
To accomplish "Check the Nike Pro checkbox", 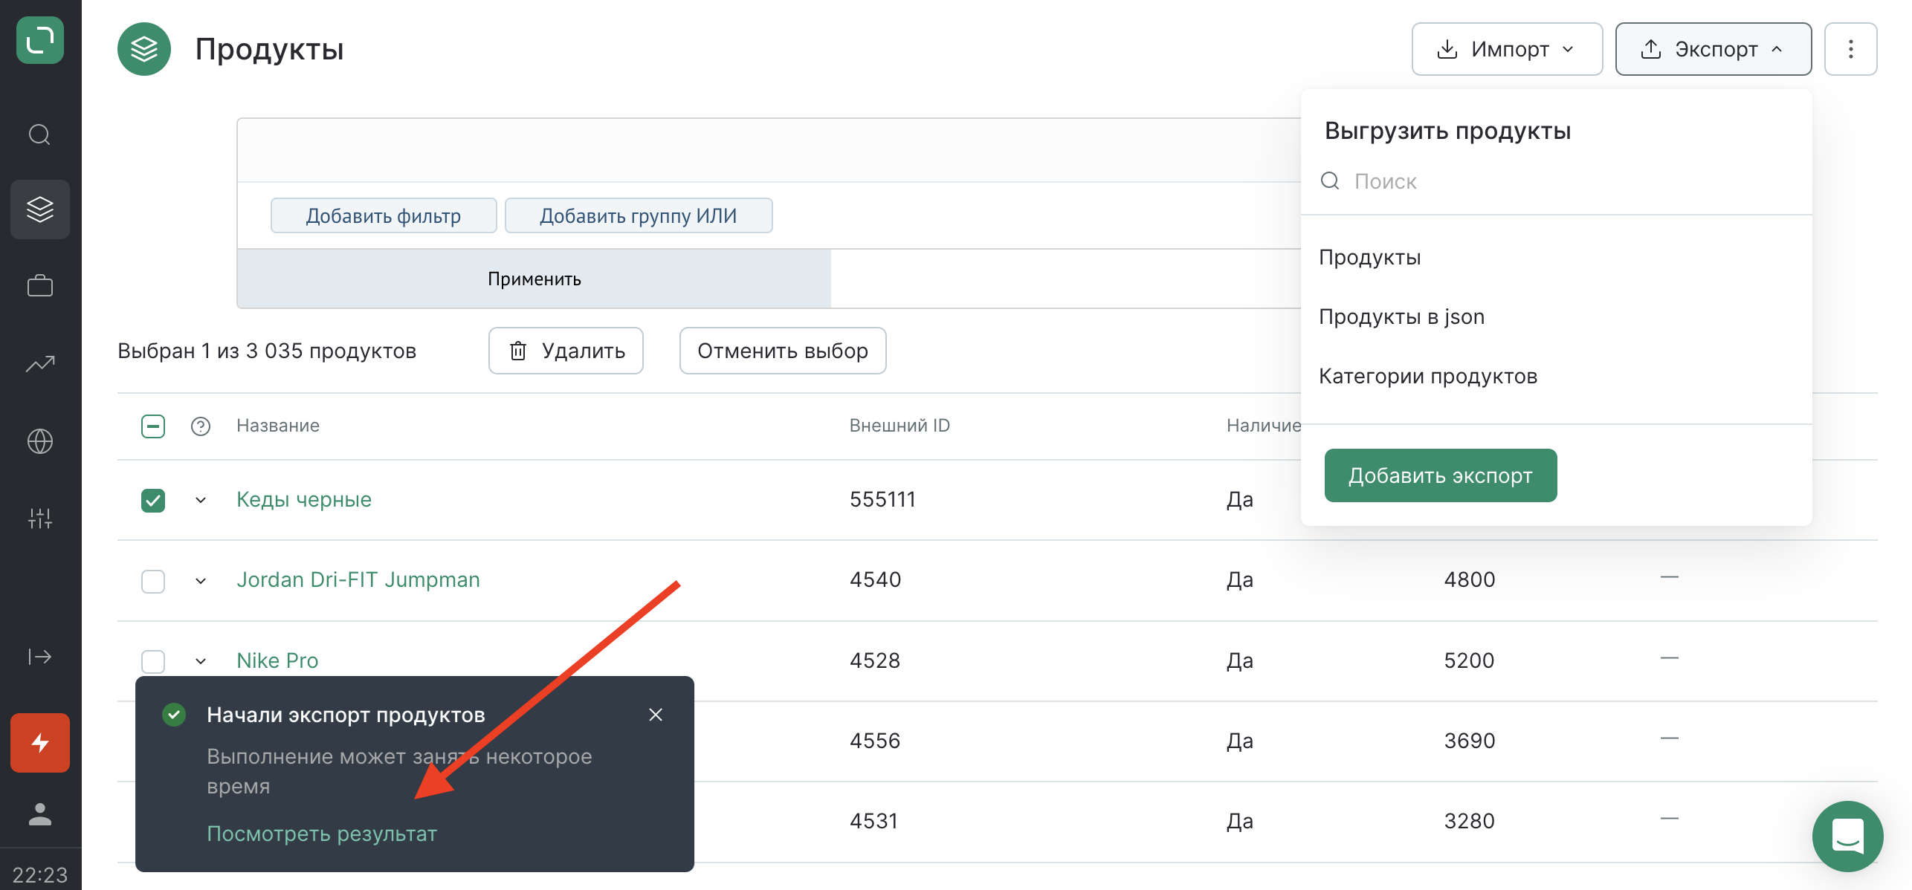I will click(153, 661).
